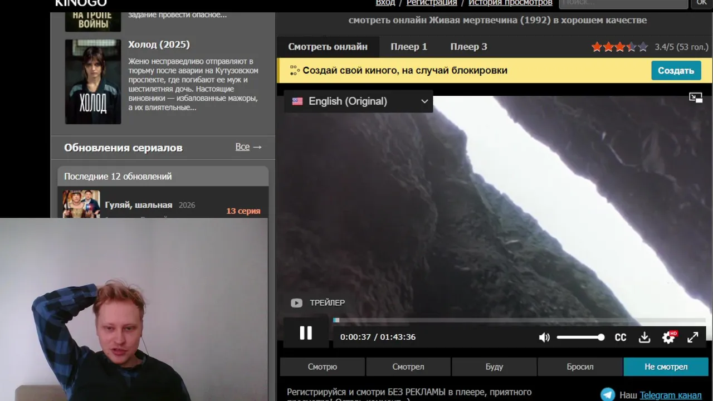
Task: Open Гуляй, шальная thumbnail
Action: pyautogui.click(x=81, y=204)
